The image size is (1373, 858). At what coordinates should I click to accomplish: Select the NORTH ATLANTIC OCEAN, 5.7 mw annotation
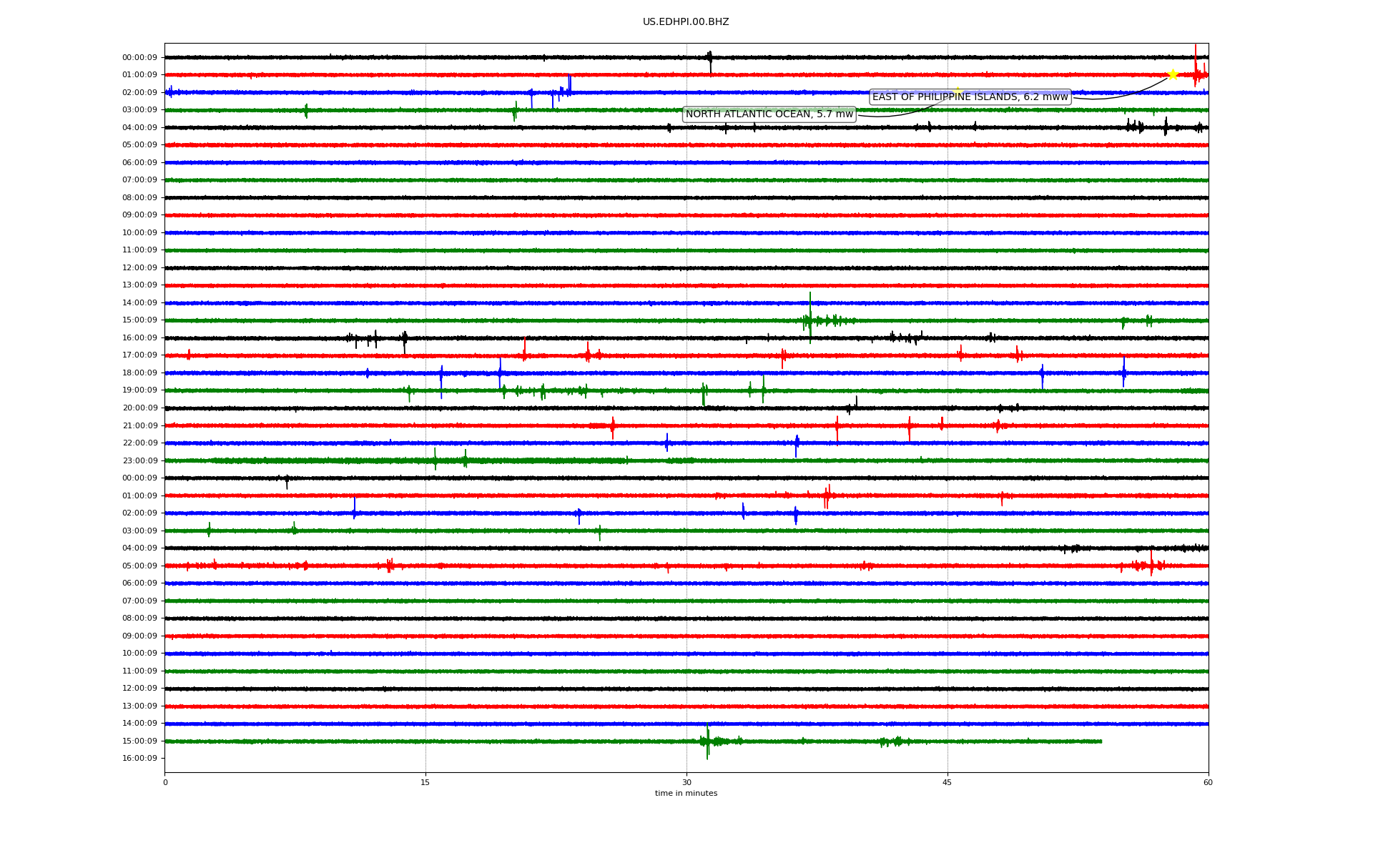[x=769, y=114]
